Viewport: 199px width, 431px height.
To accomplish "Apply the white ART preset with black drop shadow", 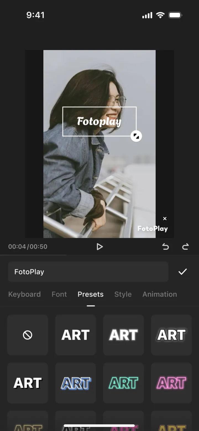I will [28, 383].
